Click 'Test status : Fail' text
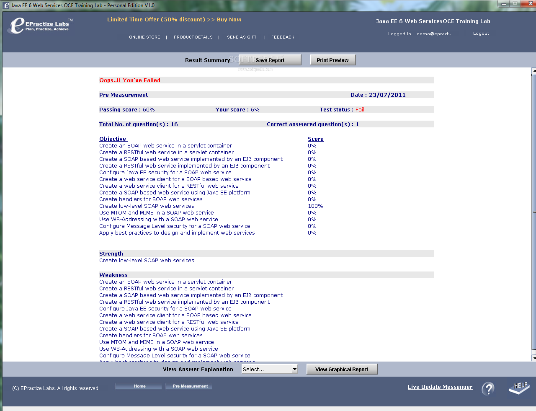536x411 pixels. [342, 110]
